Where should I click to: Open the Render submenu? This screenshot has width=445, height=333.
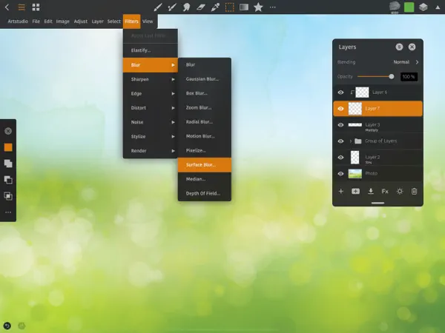click(151, 151)
